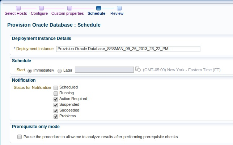
Task: Edit the Deployment Instance name field
Action: click(x=128, y=49)
